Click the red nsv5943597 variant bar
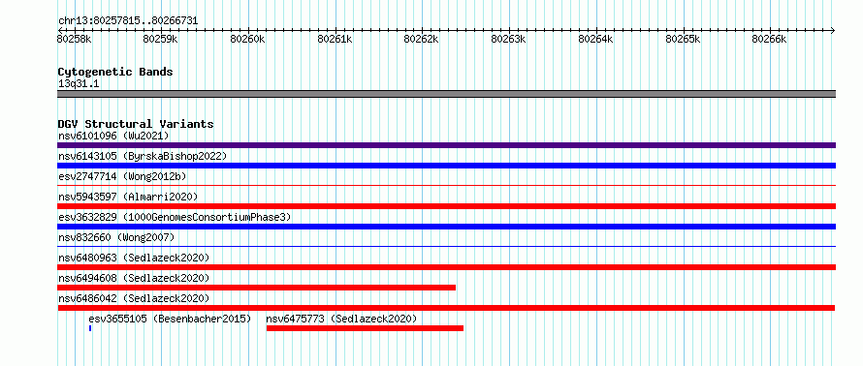 [x=446, y=206]
